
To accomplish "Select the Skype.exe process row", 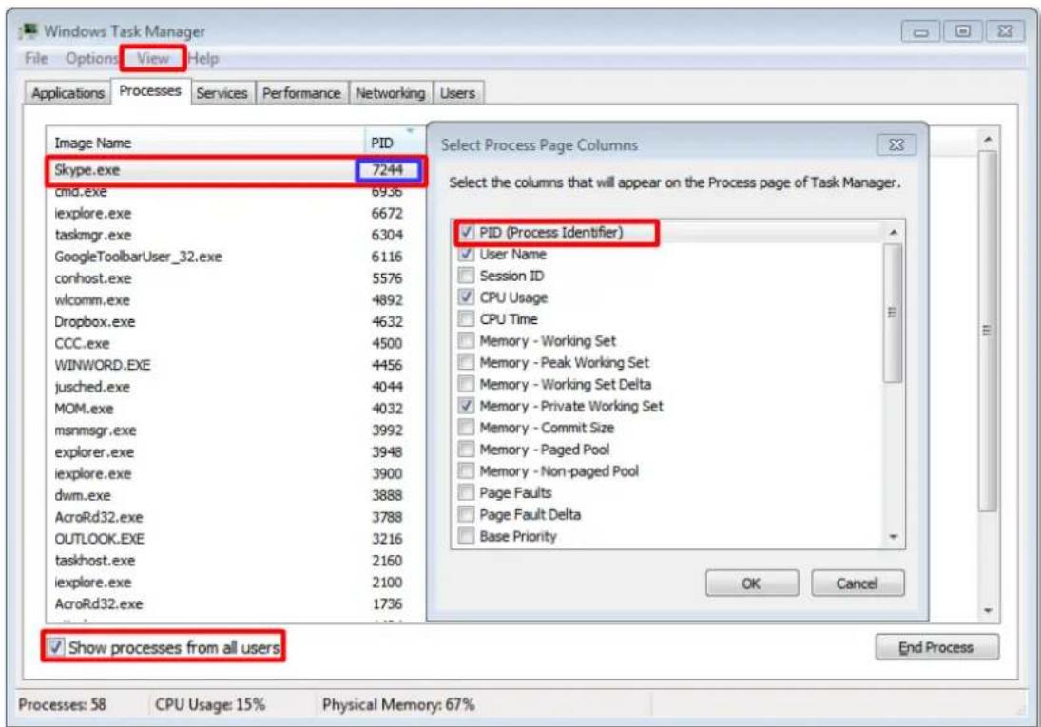I will [236, 170].
